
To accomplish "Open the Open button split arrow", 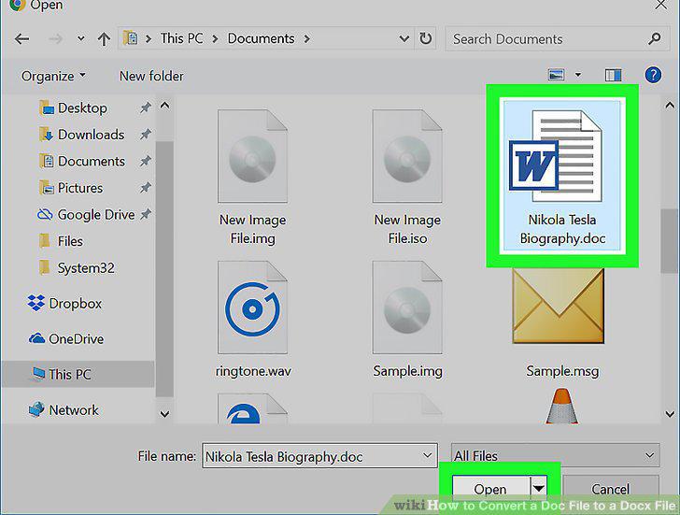I will (x=538, y=489).
